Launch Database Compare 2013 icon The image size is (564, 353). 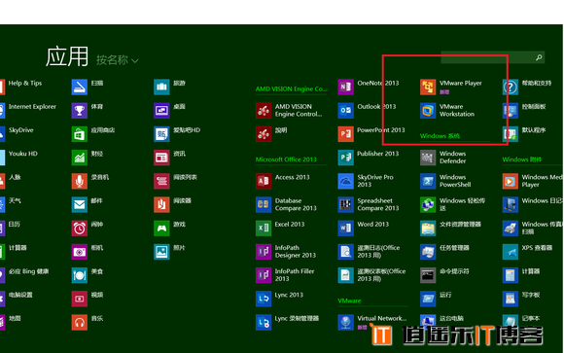[264, 205]
